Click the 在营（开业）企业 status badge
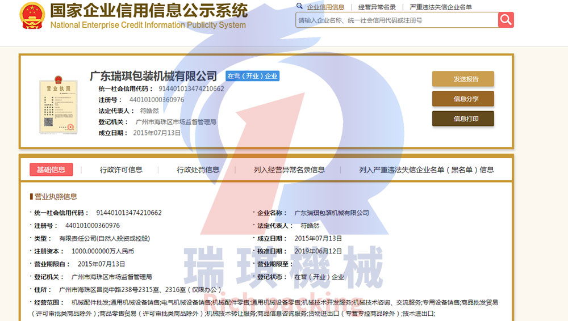Screen dimensions: 568x321 pyautogui.click(x=253, y=76)
